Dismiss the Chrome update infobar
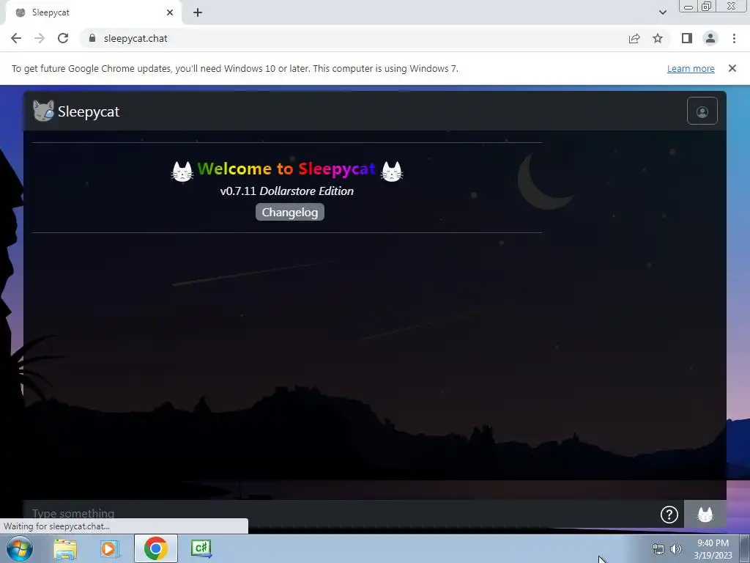This screenshot has height=563, width=750. (732, 68)
